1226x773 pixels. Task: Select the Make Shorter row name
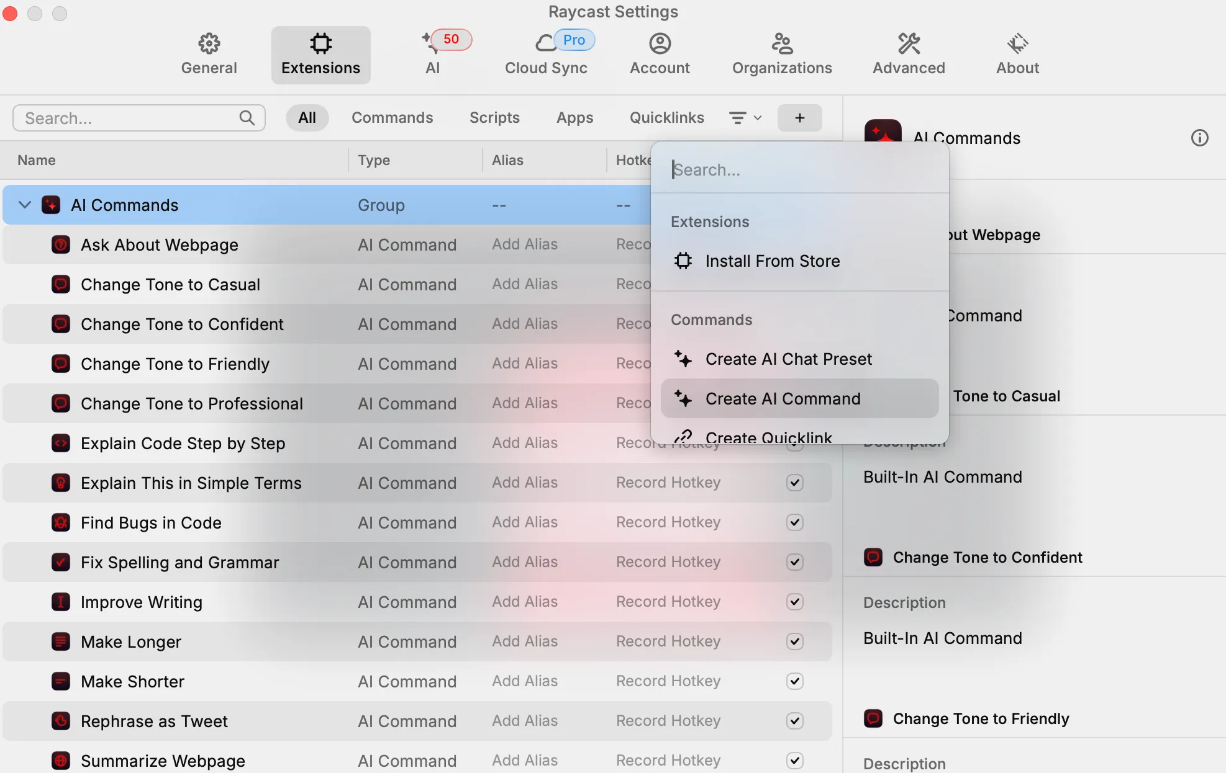(x=132, y=681)
